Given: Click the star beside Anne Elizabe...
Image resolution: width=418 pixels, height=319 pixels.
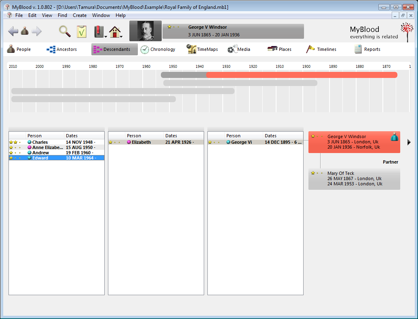Looking at the screenshot, I should pyautogui.click(x=11, y=147).
